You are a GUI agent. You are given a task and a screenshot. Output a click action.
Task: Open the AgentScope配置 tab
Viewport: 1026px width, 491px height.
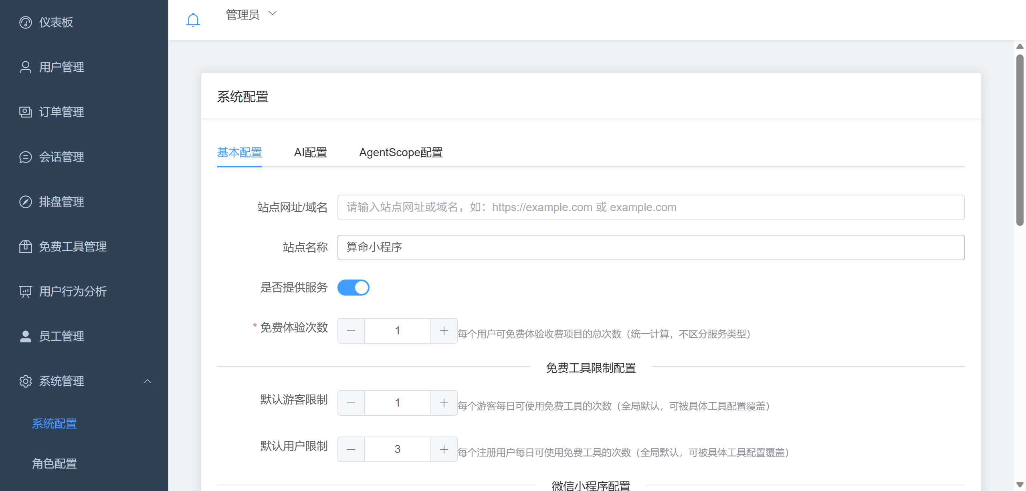pyautogui.click(x=400, y=153)
